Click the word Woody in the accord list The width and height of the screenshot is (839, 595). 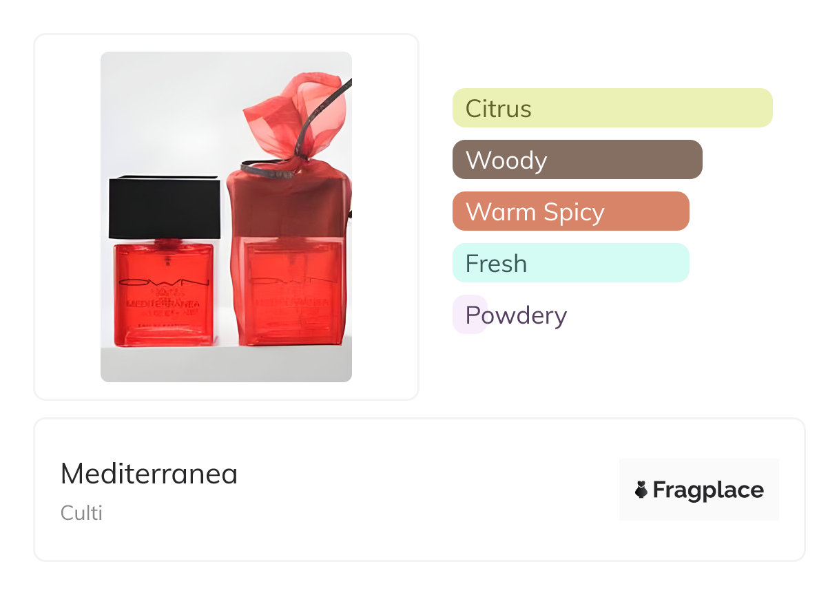(506, 160)
